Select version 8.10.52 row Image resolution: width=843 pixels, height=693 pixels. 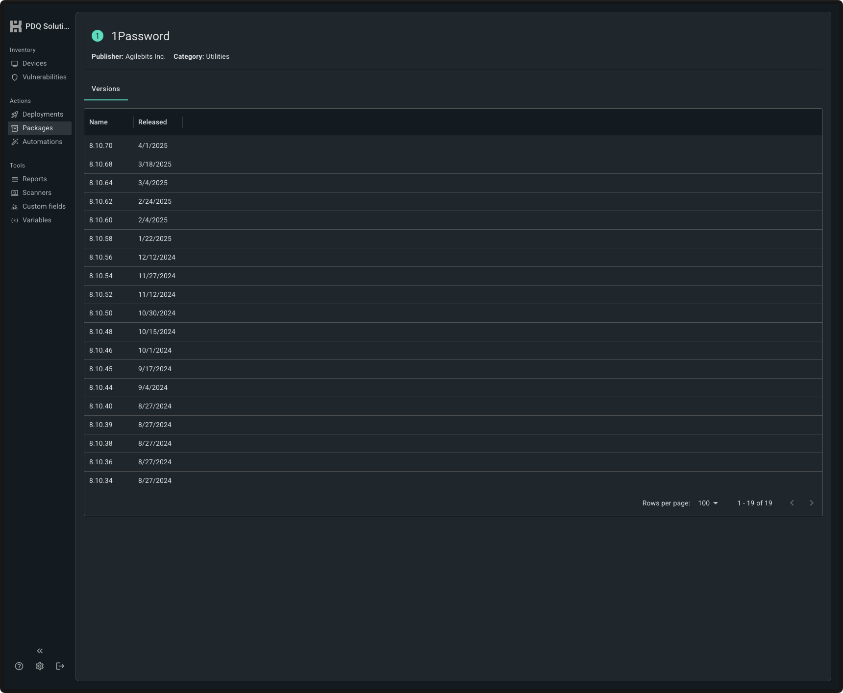pyautogui.click(x=453, y=295)
